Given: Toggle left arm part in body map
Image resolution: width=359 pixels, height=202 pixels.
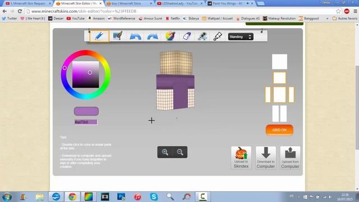Looking at the screenshot, I should coord(268,95).
